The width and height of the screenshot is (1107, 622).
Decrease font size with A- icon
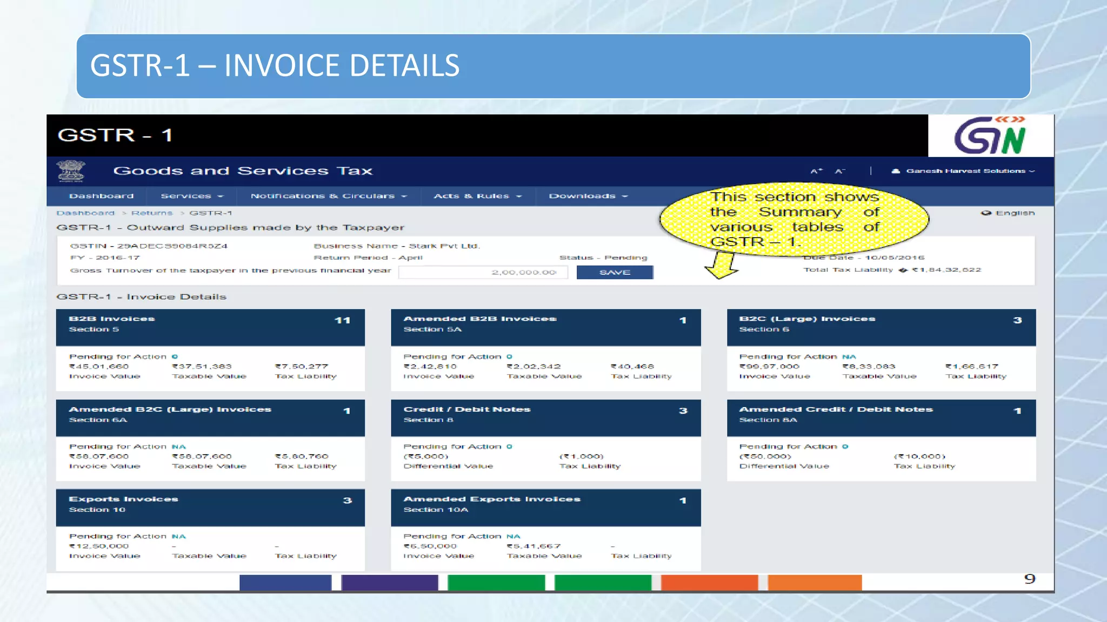click(839, 171)
